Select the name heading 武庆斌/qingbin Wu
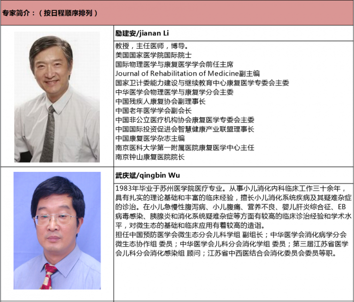Image resolution: width=354 pixels, height=302 pixels. [x=144, y=175]
